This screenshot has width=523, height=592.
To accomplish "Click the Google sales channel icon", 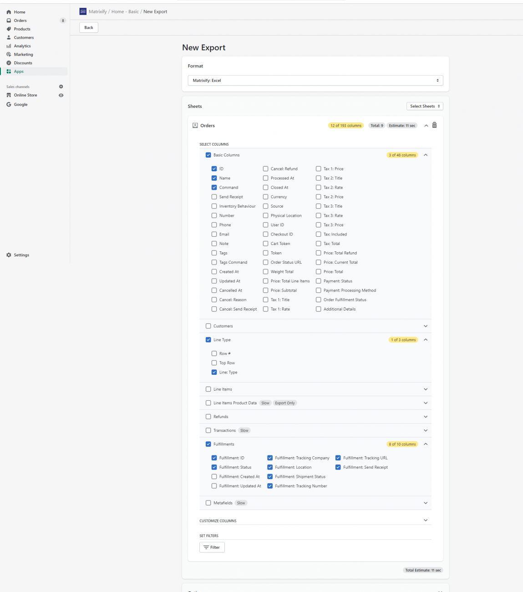I will pos(8,104).
